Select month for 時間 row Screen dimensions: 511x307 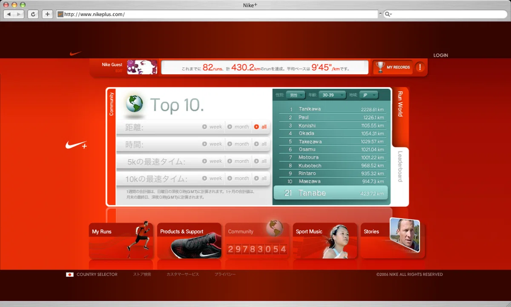click(x=238, y=144)
